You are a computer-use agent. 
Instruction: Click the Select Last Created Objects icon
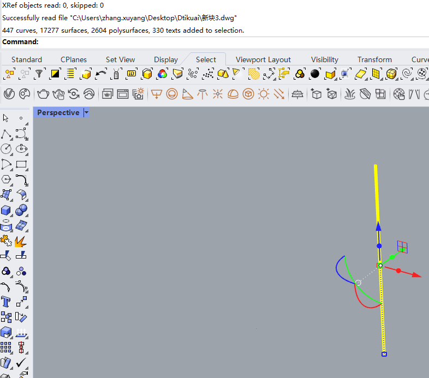click(86, 74)
